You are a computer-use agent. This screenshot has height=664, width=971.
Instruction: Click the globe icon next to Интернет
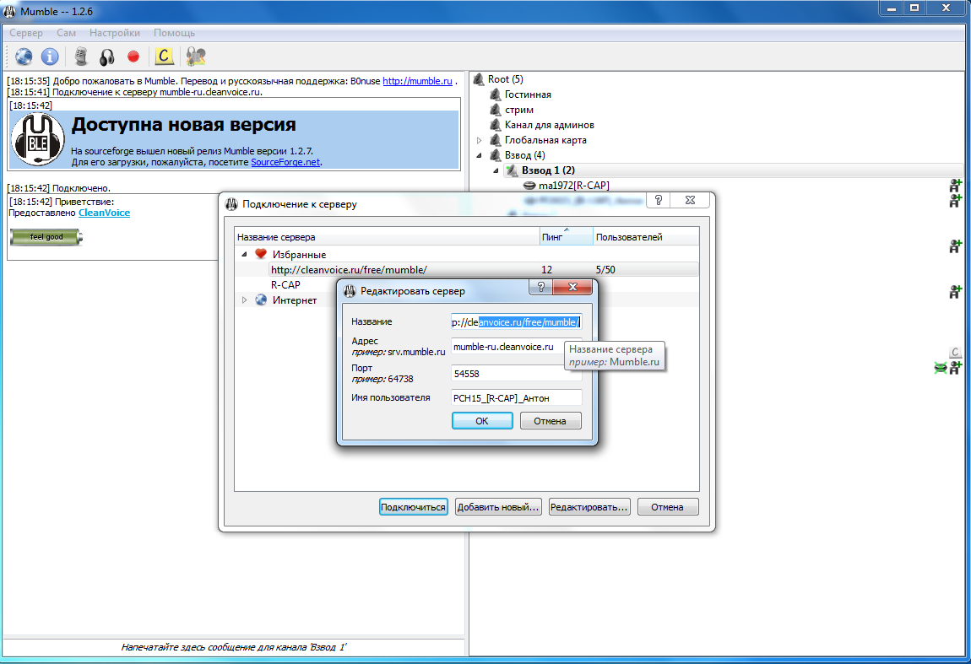(x=261, y=300)
